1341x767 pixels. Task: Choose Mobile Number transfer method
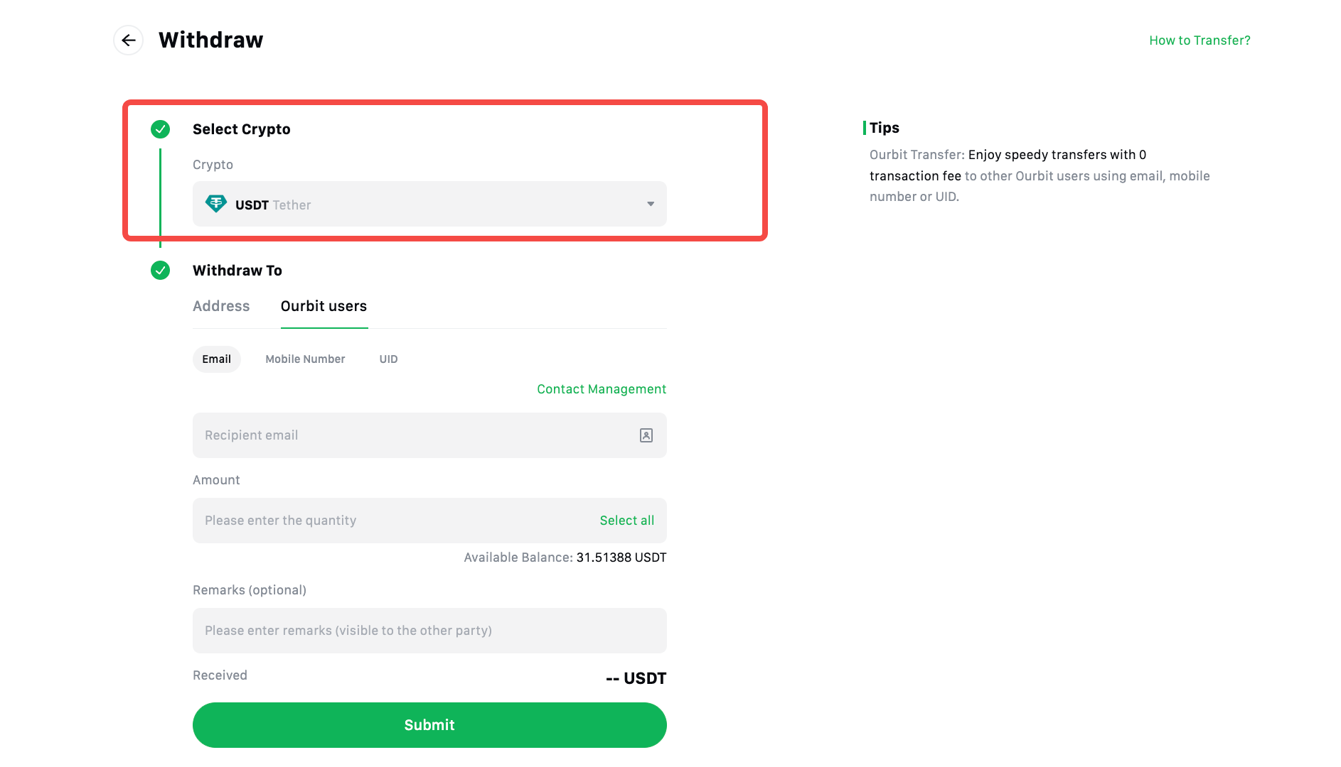pos(305,359)
